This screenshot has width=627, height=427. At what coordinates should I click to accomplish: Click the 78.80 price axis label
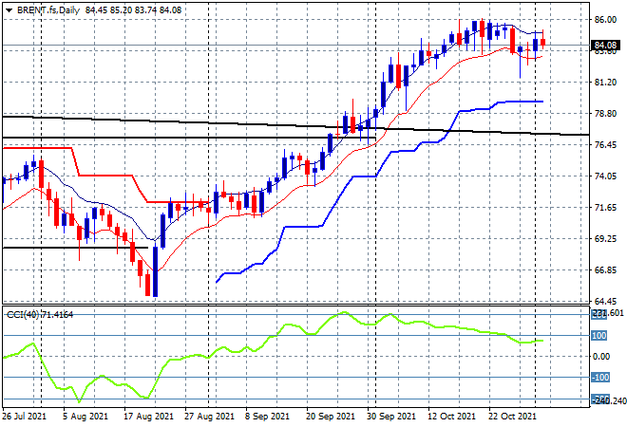pyautogui.click(x=605, y=114)
